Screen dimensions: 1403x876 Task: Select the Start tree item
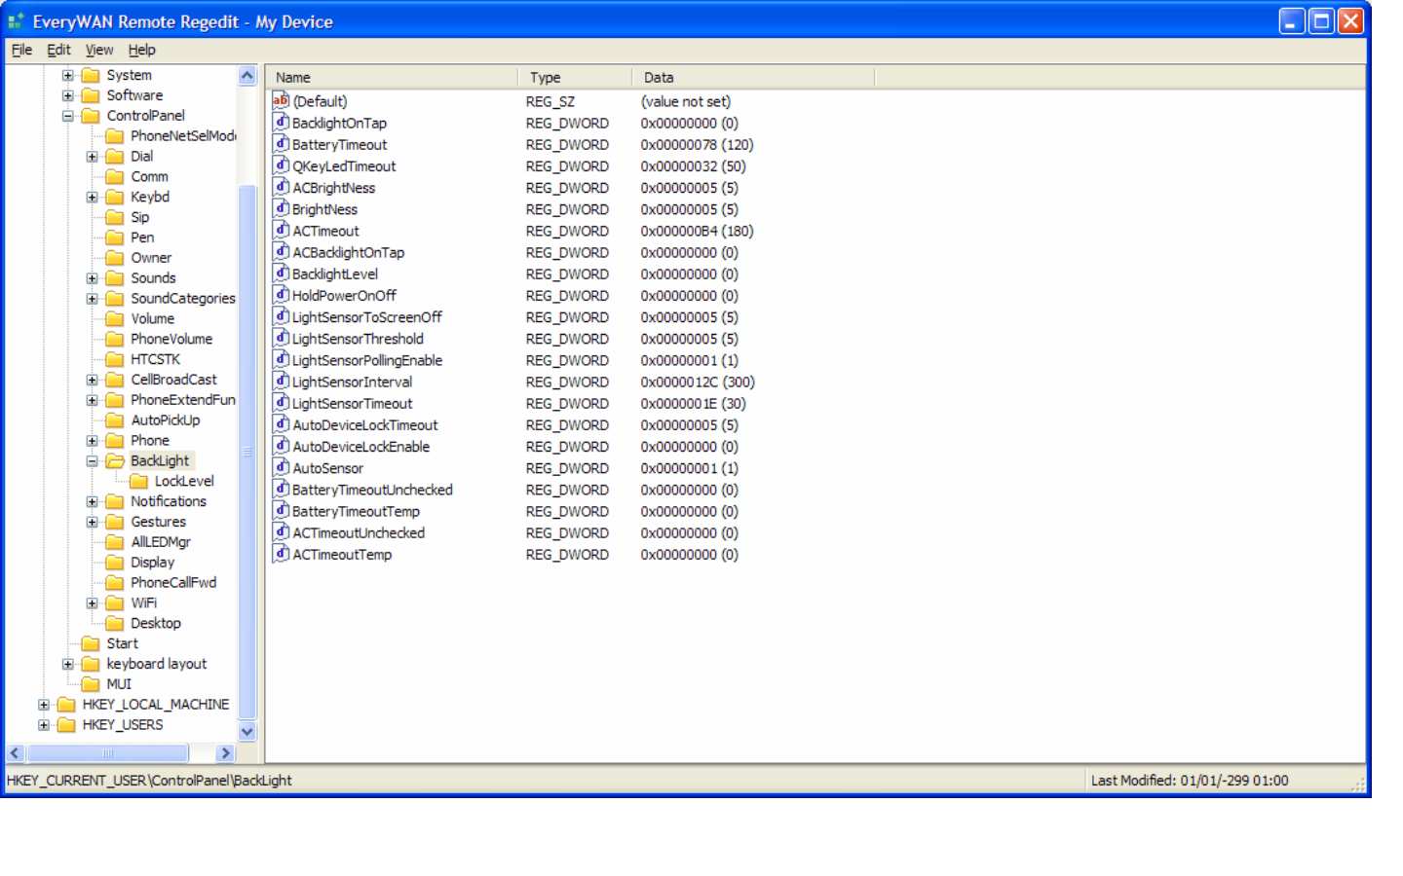(x=122, y=643)
